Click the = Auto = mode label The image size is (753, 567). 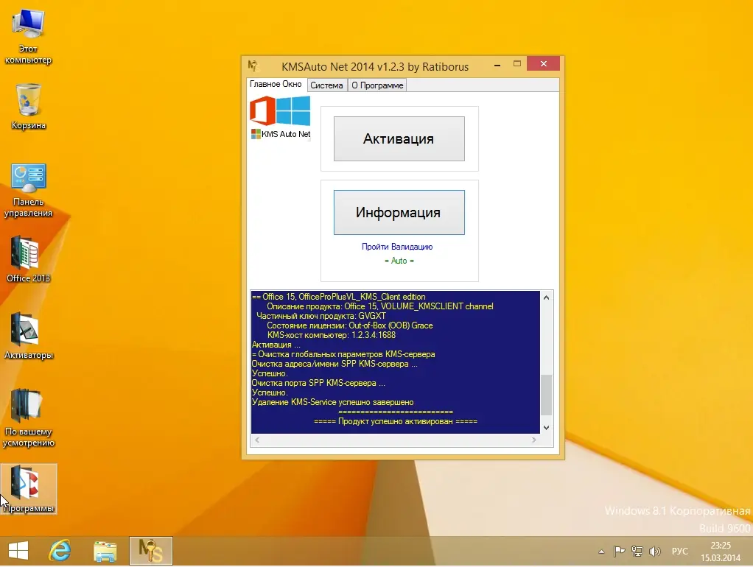click(x=399, y=260)
